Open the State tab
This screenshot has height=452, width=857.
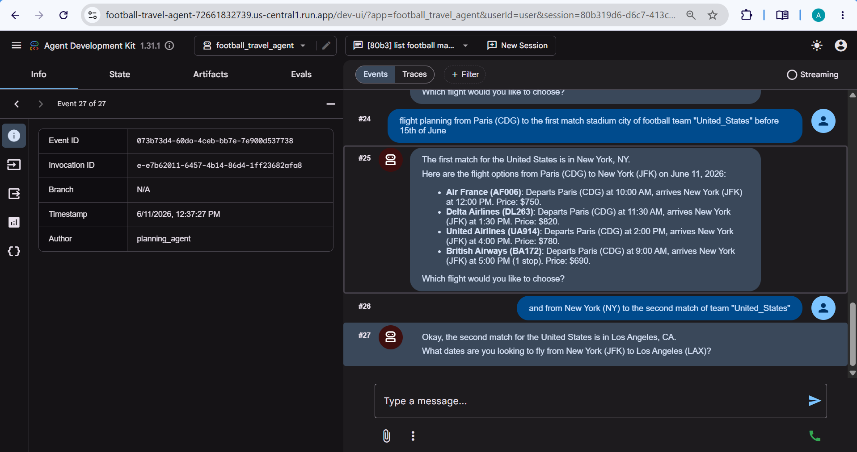tap(120, 75)
